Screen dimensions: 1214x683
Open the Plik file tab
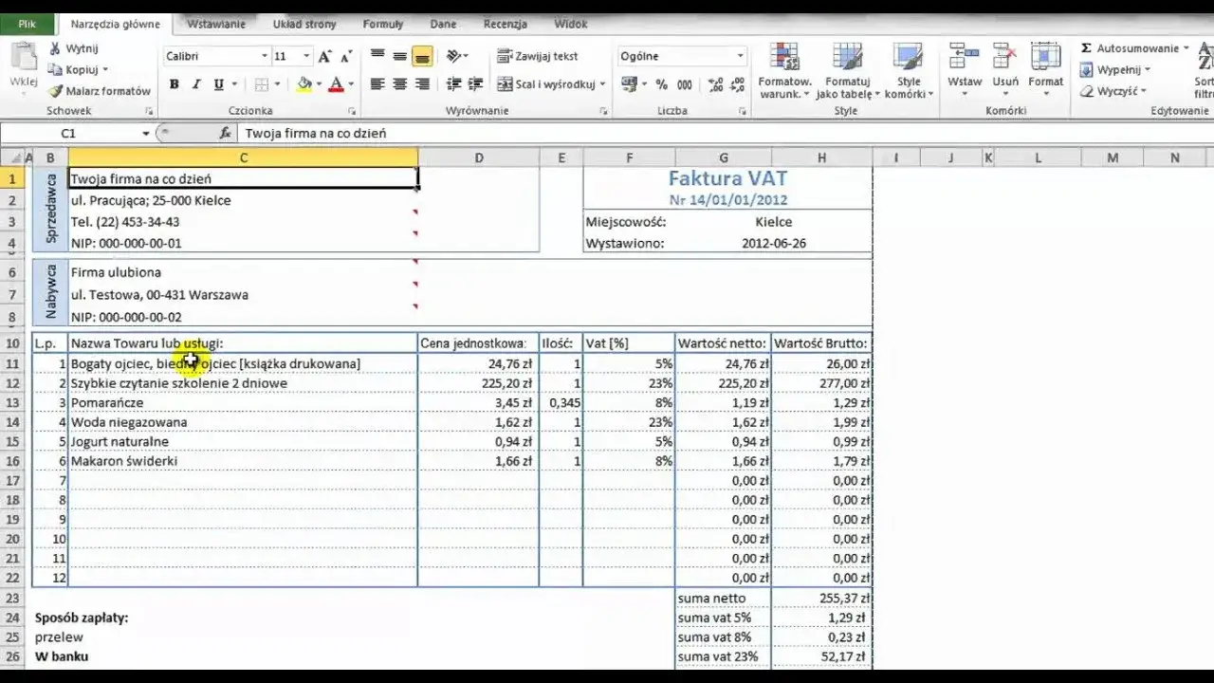[28, 24]
